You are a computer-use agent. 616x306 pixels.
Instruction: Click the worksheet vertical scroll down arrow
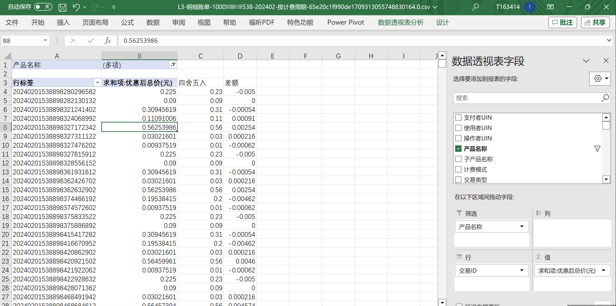pos(442,302)
